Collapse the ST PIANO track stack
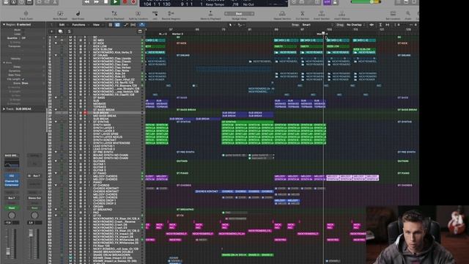Screen dimensions: 469x264 (56, 173)
